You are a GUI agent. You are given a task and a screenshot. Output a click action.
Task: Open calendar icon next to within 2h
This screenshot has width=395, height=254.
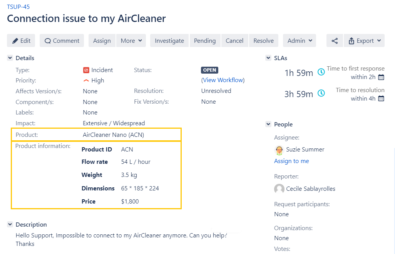(x=381, y=77)
